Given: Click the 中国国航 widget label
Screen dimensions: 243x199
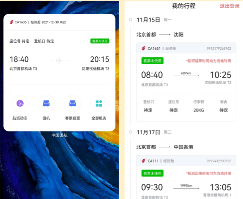Looking at the screenshot, I should pos(59,135).
